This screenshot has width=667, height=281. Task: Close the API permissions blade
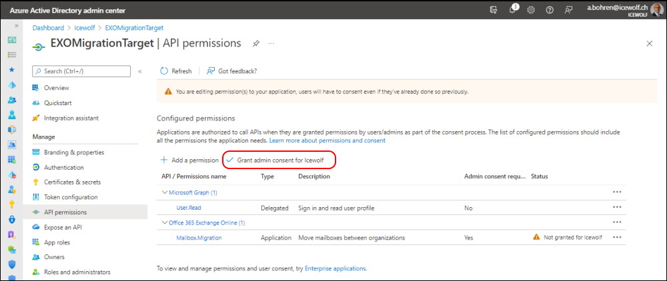[x=650, y=43]
